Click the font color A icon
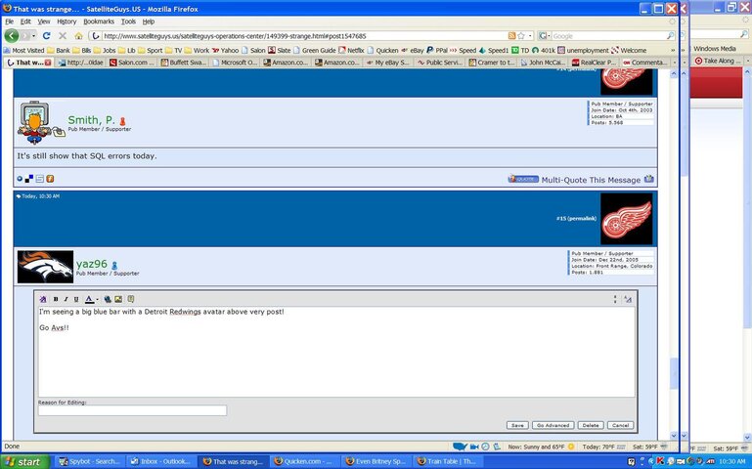The width and height of the screenshot is (752, 469). pyautogui.click(x=89, y=299)
